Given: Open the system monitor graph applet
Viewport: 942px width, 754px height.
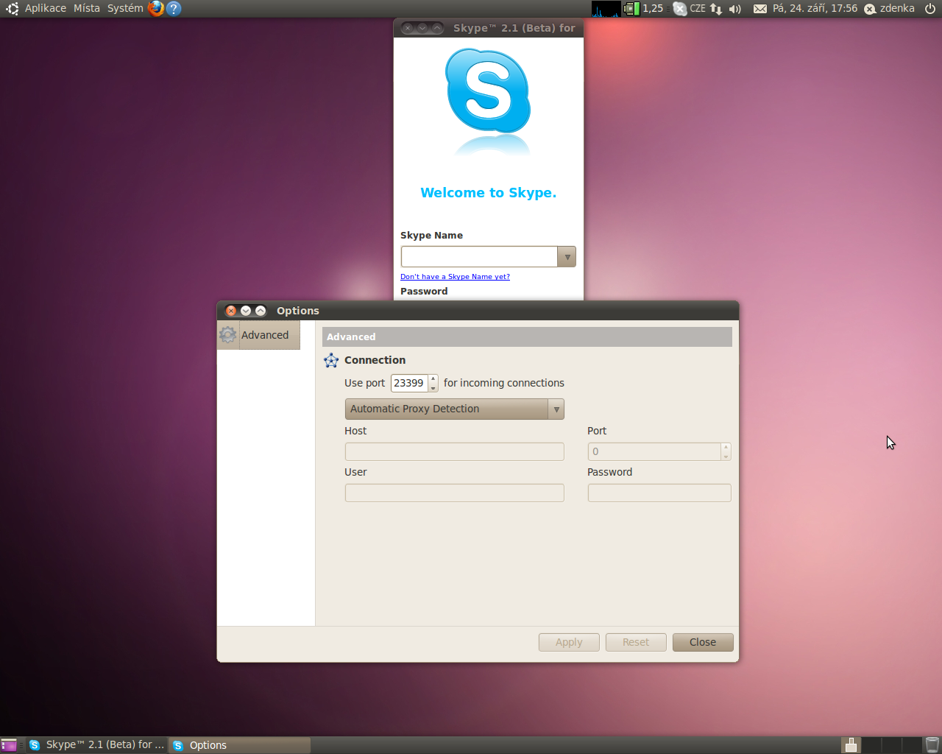Looking at the screenshot, I should (x=606, y=8).
